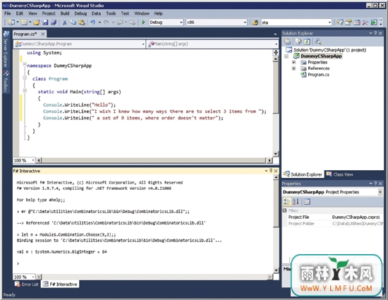Open the Debug menu
The width and height of the screenshot is (388, 300).
(x=80, y=13)
